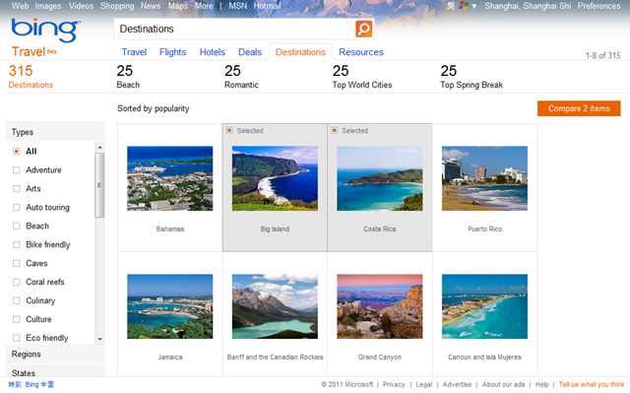Collapse the Types filter section
The height and width of the screenshot is (393, 630).
pyautogui.click(x=55, y=132)
